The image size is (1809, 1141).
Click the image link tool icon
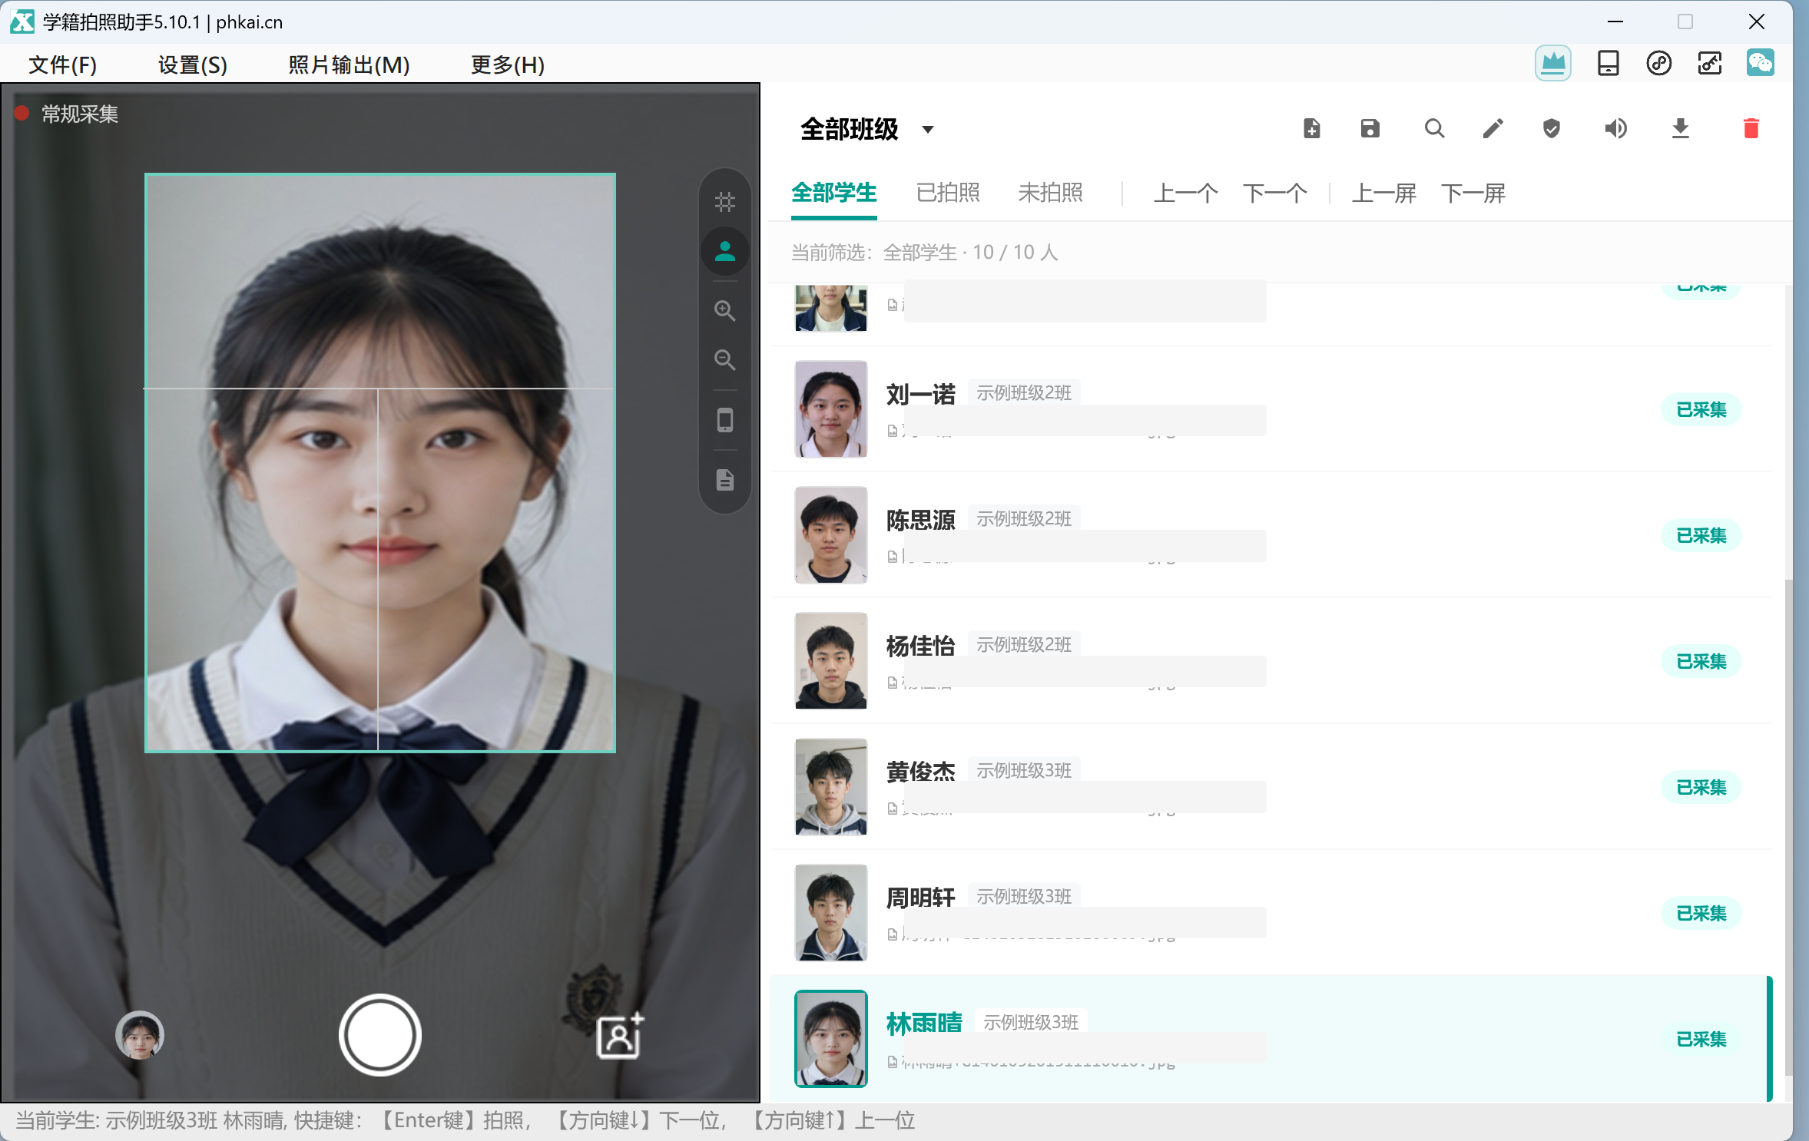coord(1709,63)
